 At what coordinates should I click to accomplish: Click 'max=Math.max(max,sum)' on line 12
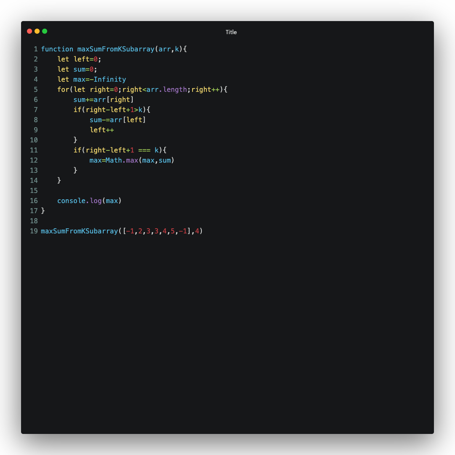[132, 161]
